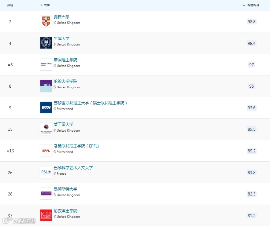Select the score 89.2 for EPFL

click(x=251, y=151)
